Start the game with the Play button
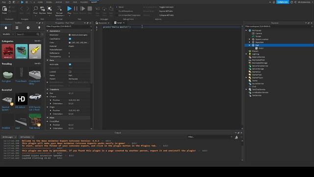 pos(69,9)
